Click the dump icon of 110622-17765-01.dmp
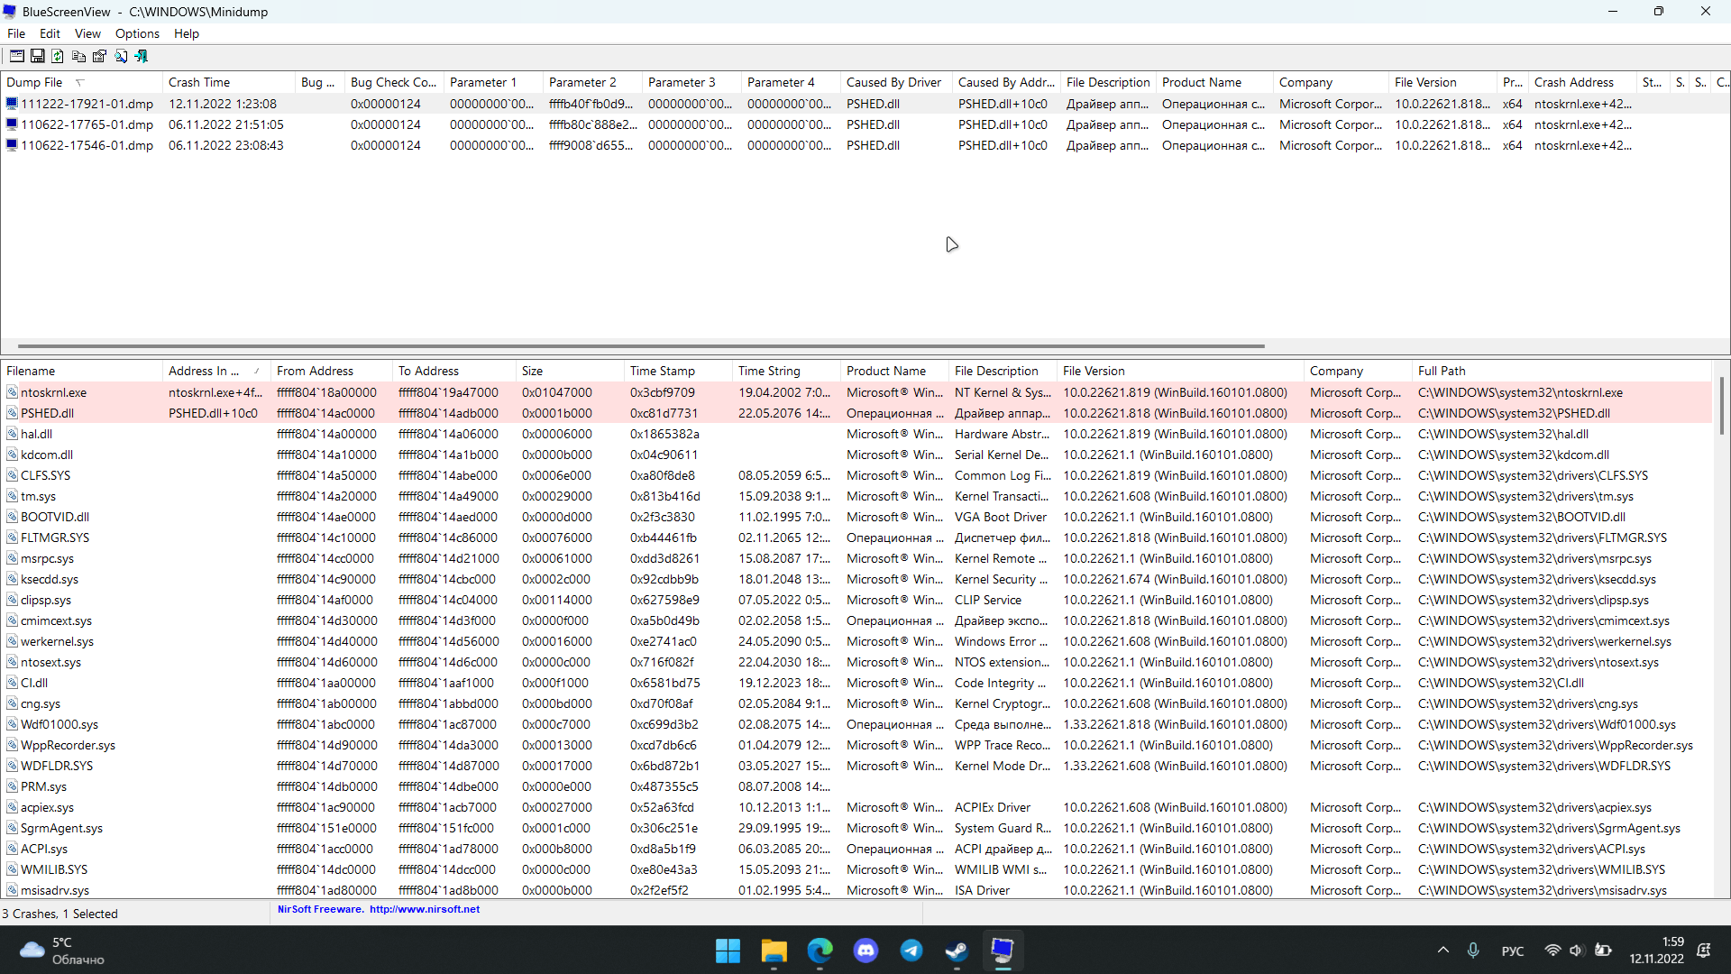 [x=12, y=124]
